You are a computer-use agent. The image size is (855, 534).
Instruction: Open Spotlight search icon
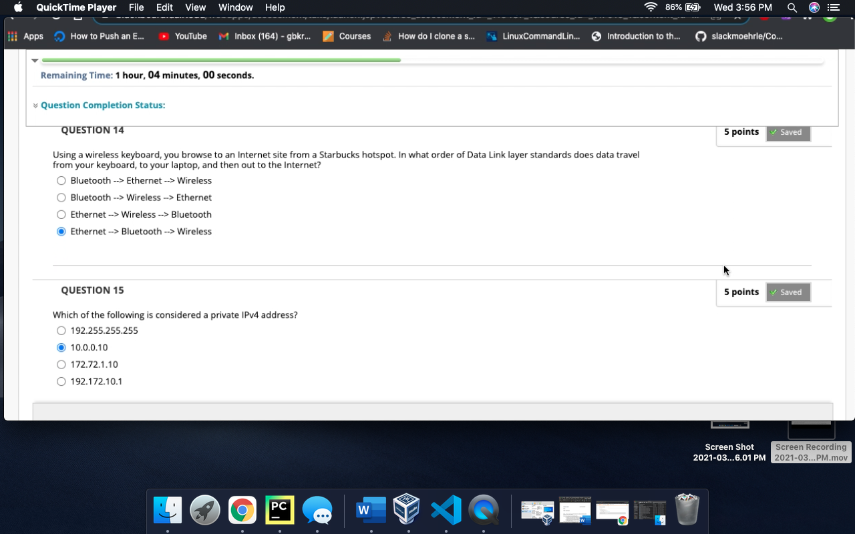792,7
